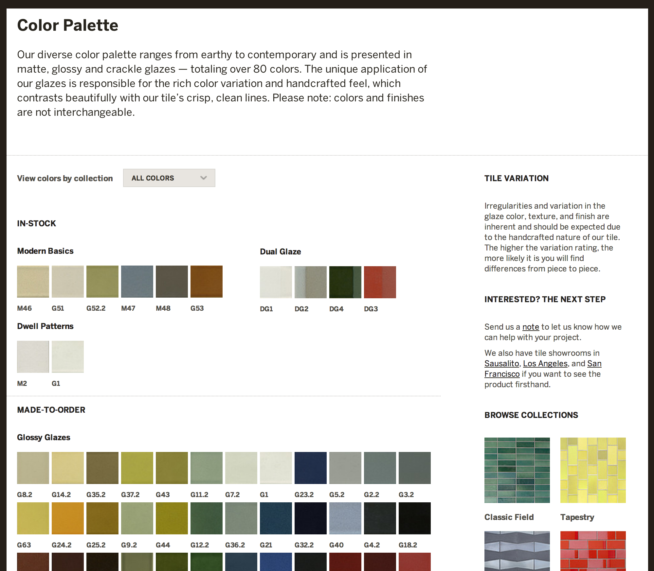Click the DG4 dark green swatch
The width and height of the screenshot is (654, 571).
(345, 282)
